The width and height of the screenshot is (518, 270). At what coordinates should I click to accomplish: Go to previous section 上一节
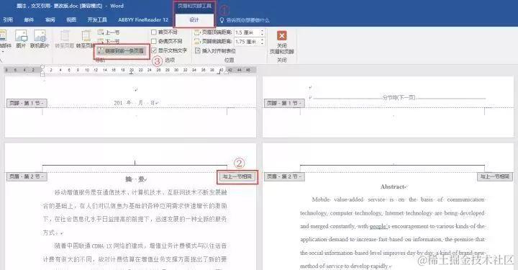pyautogui.click(x=109, y=32)
